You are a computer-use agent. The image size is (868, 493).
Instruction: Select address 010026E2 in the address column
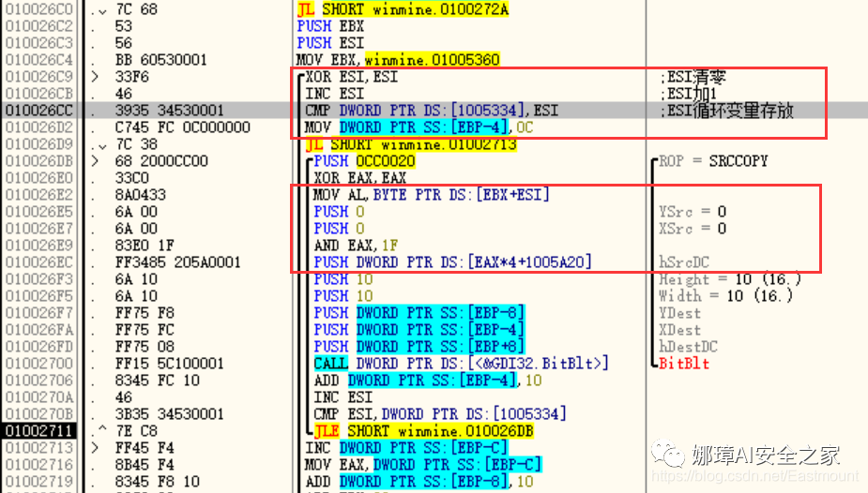39,195
